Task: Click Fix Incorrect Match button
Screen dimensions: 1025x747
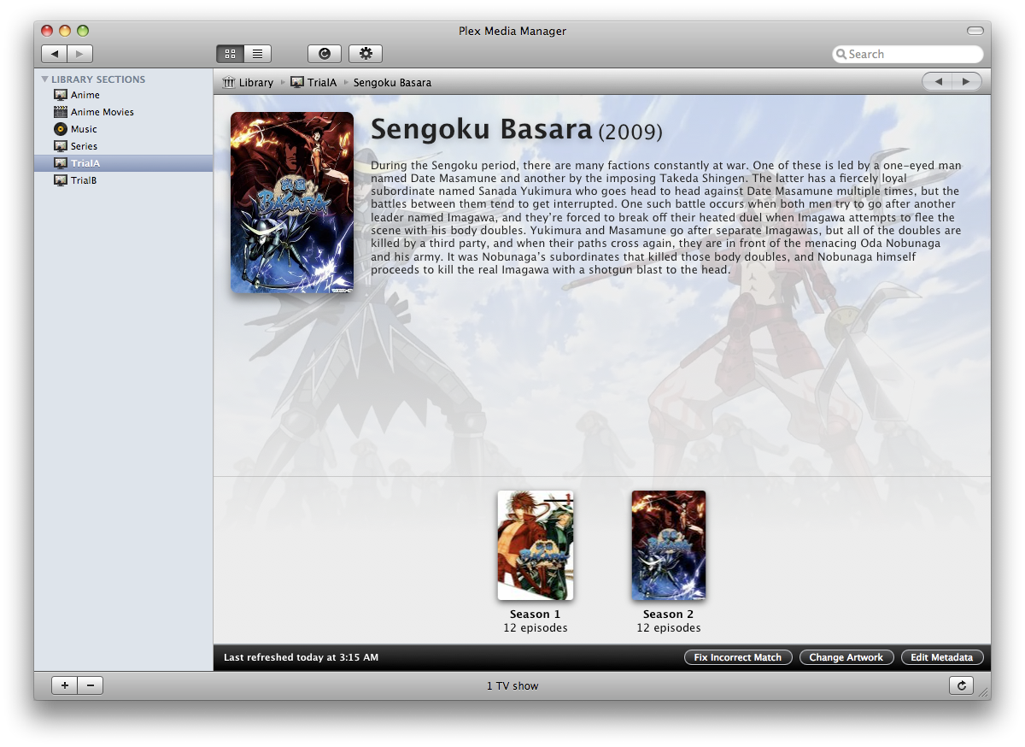Action: tap(738, 657)
